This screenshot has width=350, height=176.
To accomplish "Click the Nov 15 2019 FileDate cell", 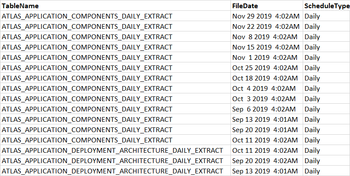I will (x=266, y=47).
